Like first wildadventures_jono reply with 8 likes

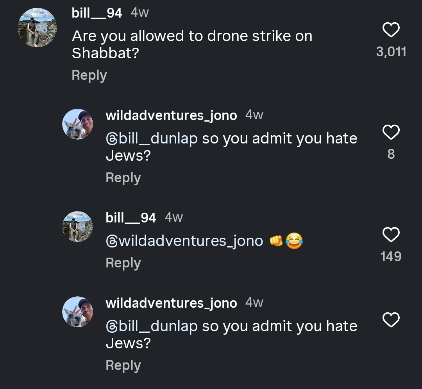[391, 132]
